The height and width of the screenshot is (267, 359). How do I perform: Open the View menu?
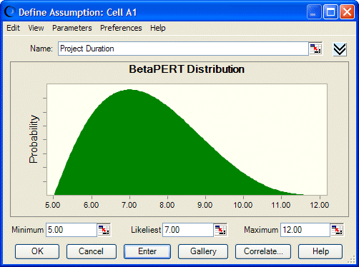tap(36, 28)
